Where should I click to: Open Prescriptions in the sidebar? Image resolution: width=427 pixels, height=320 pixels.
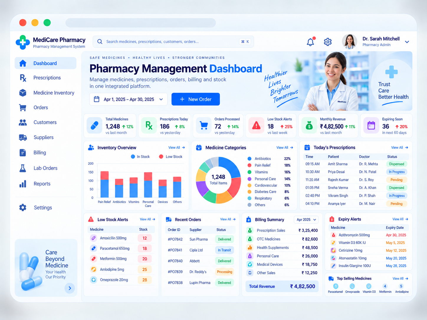coord(45,78)
